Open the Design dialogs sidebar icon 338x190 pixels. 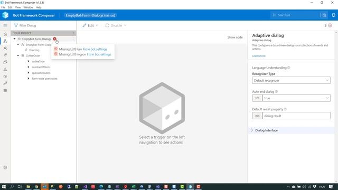pos(5,41)
